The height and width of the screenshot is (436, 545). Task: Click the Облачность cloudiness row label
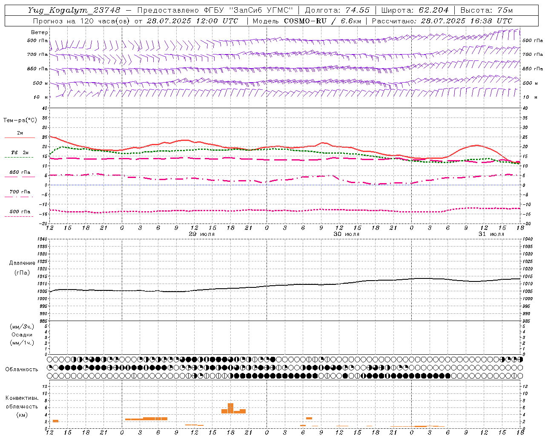click(22, 370)
